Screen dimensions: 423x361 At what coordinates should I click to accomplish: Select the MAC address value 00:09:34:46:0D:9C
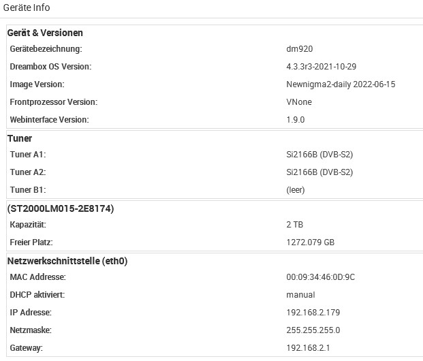320,277
